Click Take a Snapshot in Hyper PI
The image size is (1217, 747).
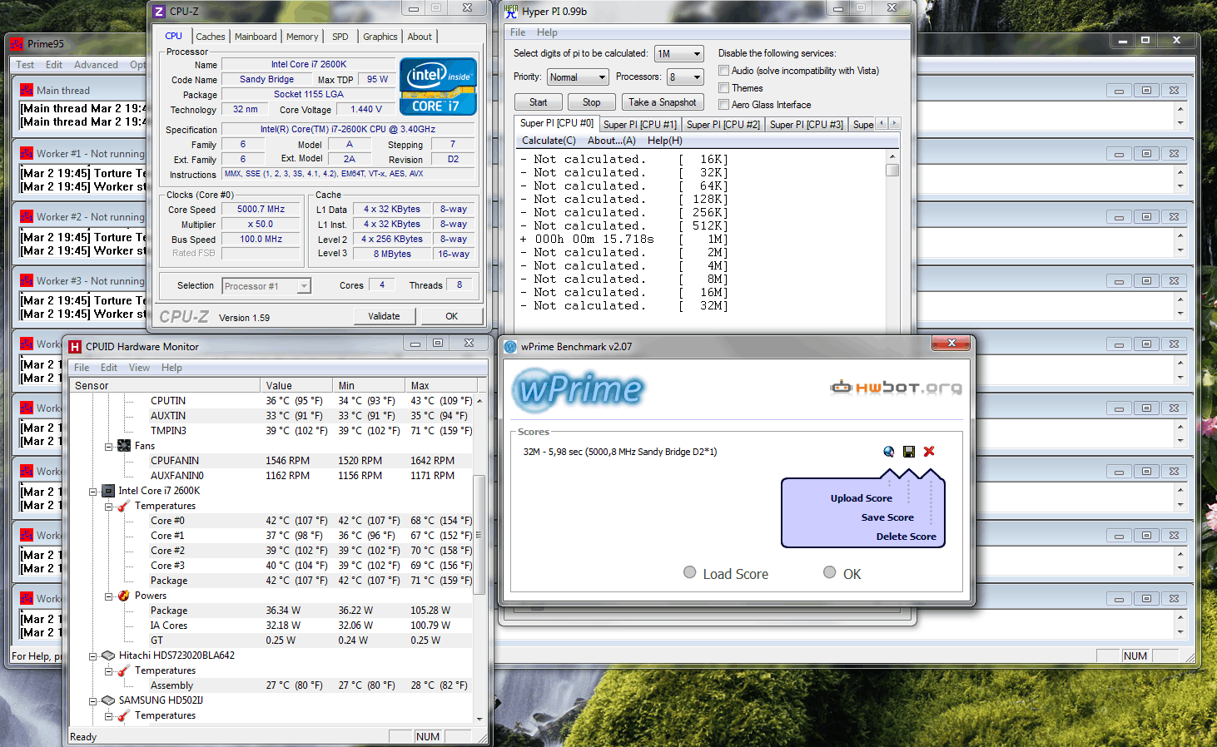point(663,102)
